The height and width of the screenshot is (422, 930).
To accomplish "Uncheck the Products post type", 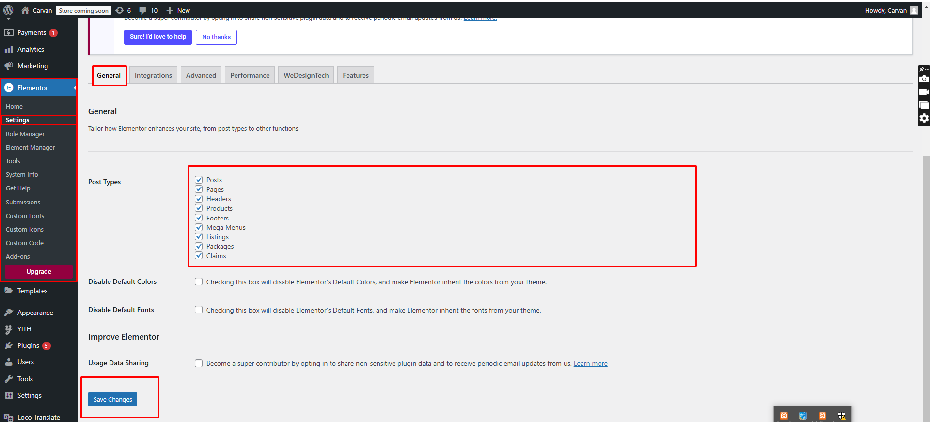I will [x=199, y=208].
